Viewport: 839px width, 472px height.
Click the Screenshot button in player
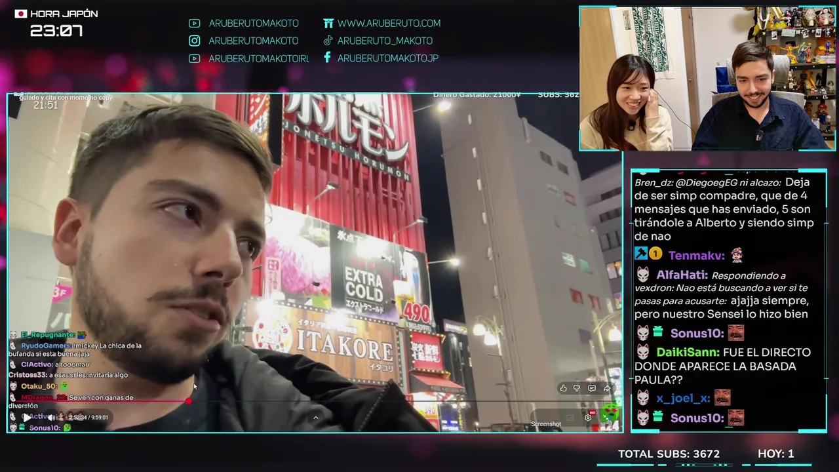coord(546,424)
